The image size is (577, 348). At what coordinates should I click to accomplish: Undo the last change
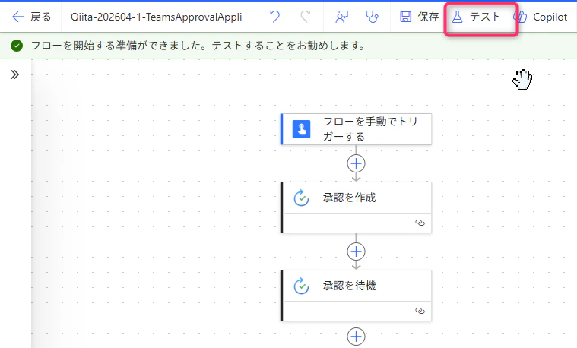[x=274, y=17]
